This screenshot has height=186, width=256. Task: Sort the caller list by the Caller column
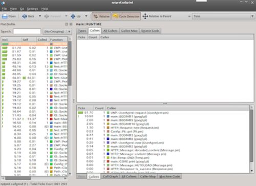point(177,37)
